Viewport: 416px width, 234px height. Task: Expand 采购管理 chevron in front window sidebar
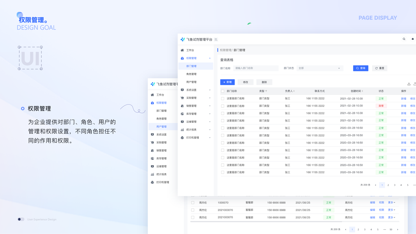tap(210, 98)
